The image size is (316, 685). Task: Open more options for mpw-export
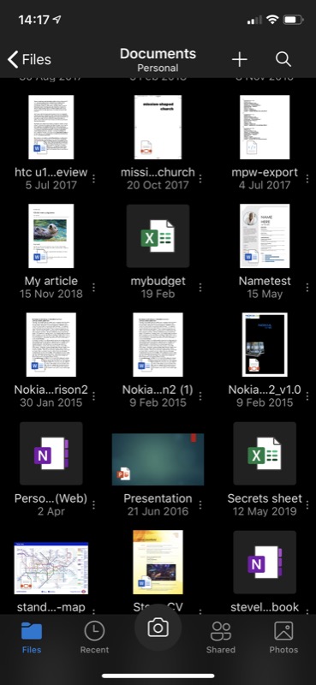coord(307,179)
